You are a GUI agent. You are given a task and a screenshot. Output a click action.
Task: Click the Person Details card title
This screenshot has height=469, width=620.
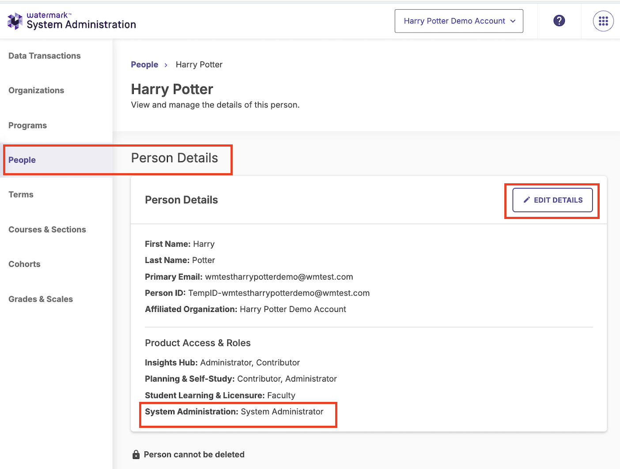(181, 200)
